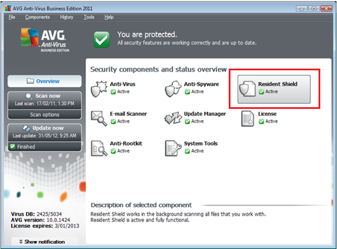Viewport: 337px width, 249px height.
Task: Open the Help menu
Action: click(x=109, y=17)
